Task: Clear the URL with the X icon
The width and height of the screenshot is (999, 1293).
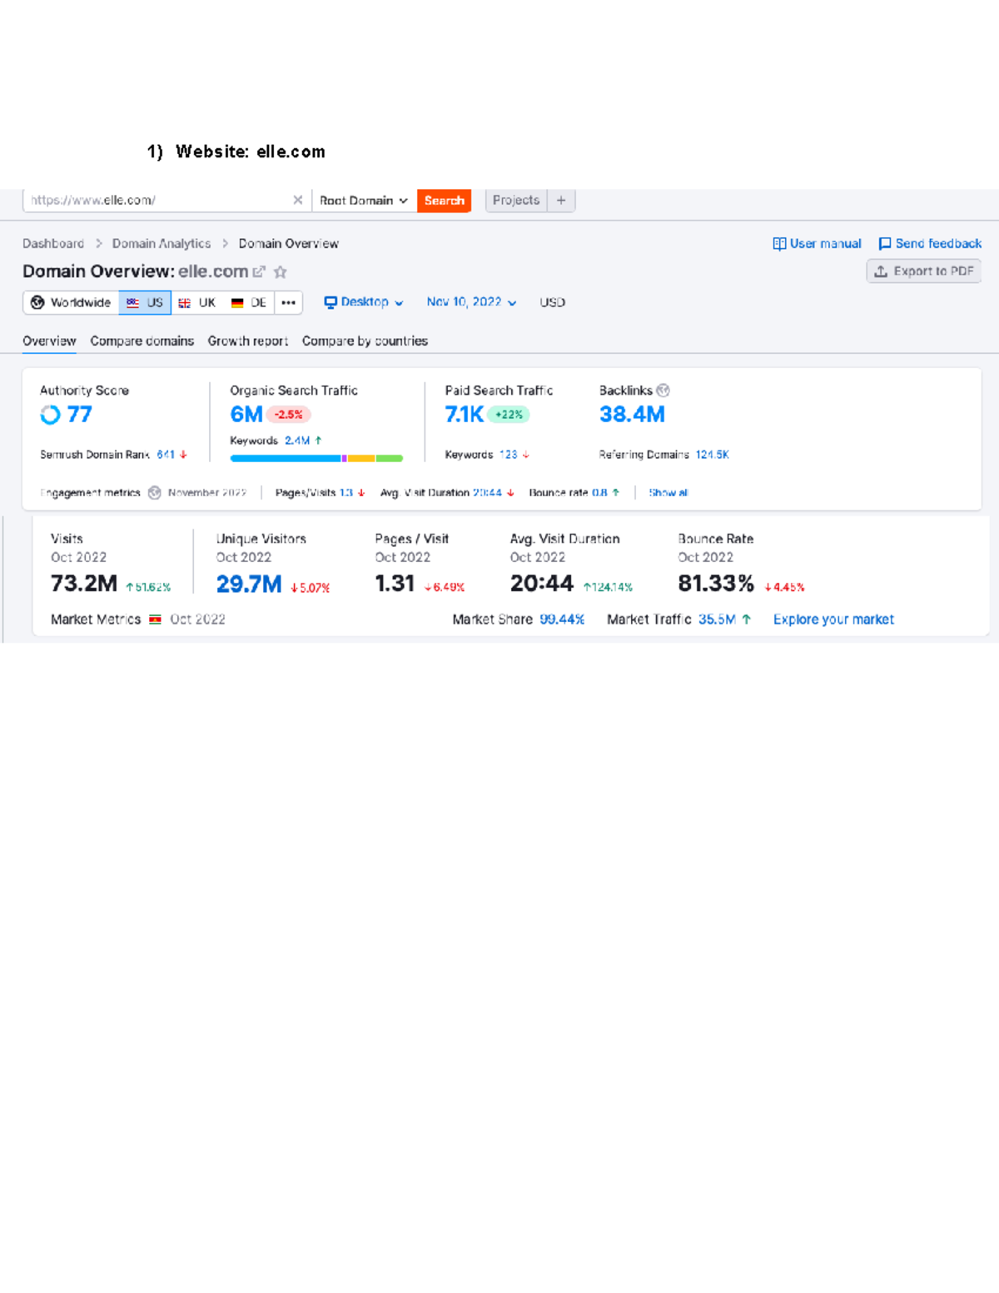Action: 297,200
